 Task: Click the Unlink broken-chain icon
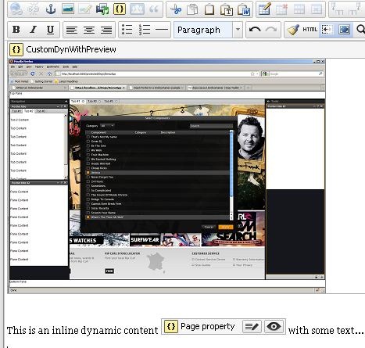click(x=33, y=9)
